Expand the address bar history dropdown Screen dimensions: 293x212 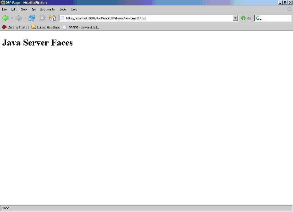[x=235, y=18]
